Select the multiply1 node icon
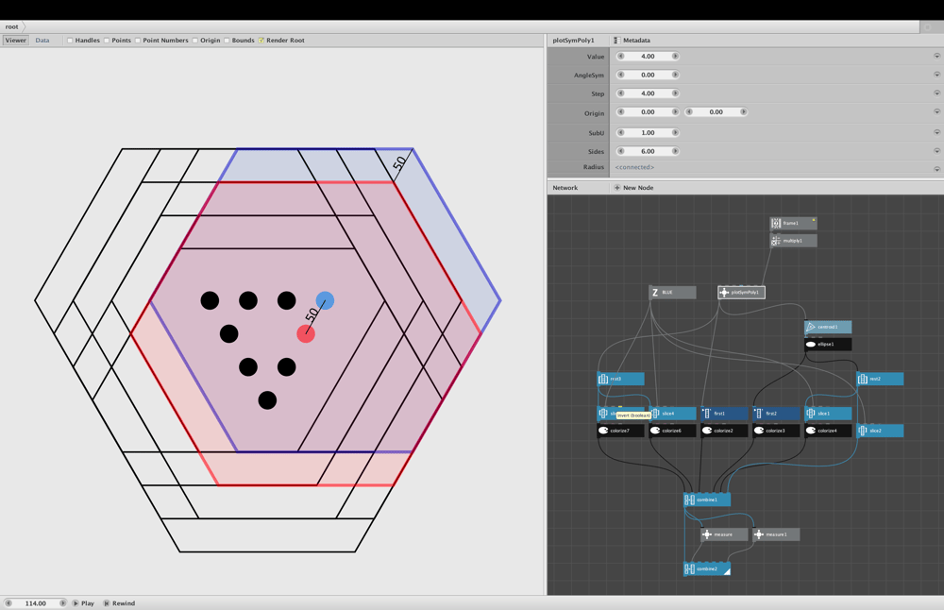 click(776, 241)
